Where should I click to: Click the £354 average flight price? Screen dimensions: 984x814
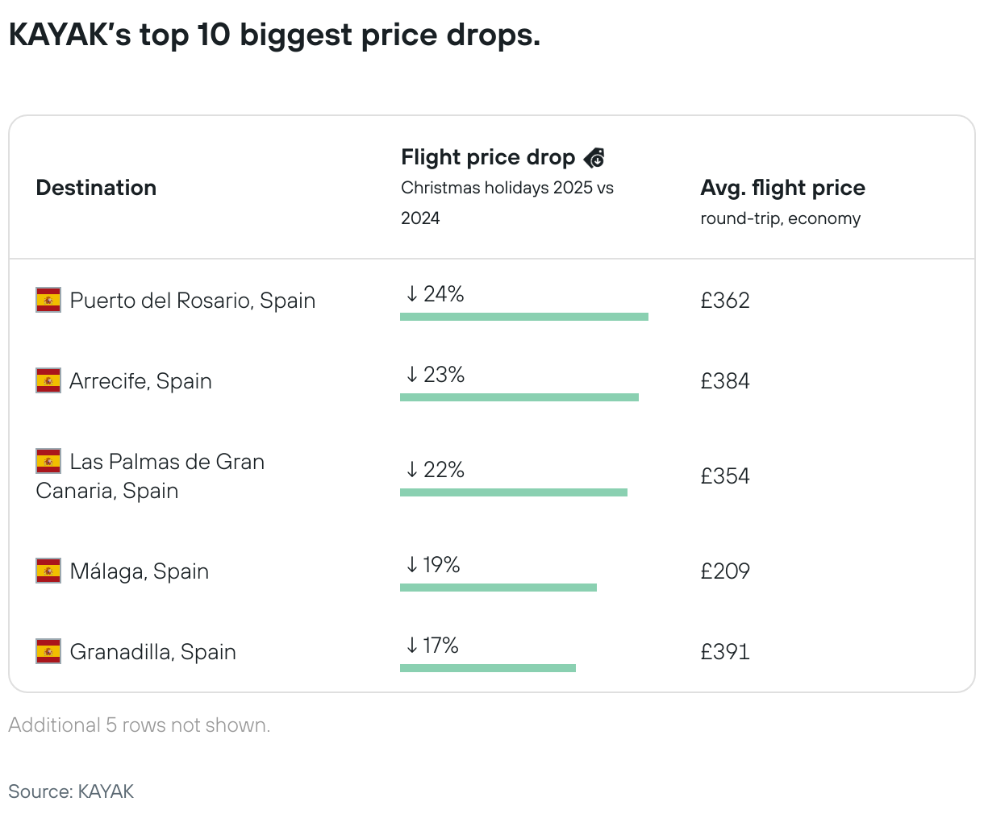coord(724,476)
